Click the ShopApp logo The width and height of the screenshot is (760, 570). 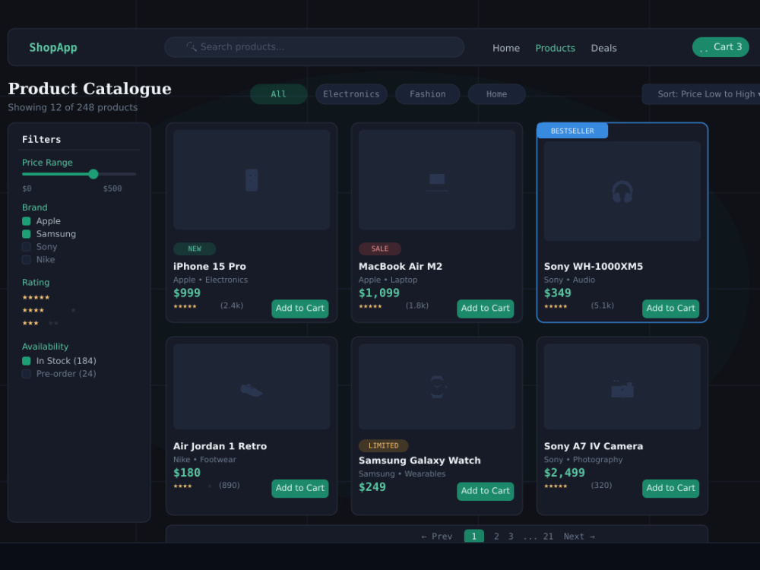pos(53,47)
